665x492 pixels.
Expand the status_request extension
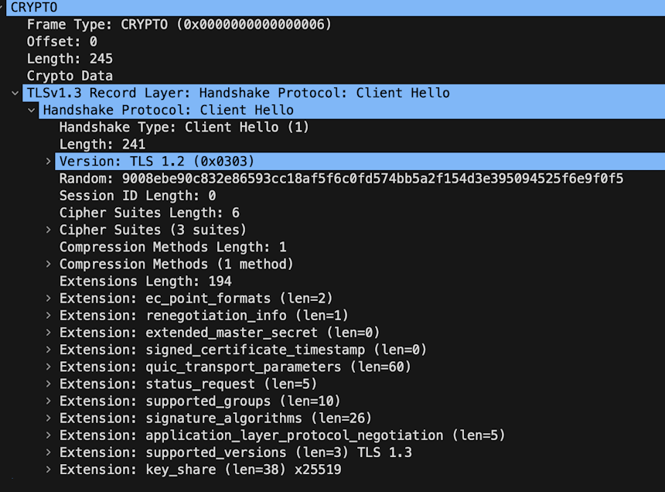tap(48, 384)
